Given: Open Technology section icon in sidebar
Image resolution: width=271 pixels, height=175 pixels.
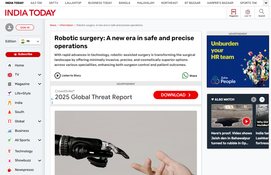Looking at the screenshot, I should pos(10,151).
